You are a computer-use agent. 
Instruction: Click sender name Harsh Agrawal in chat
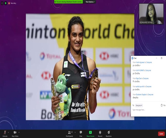140,62
